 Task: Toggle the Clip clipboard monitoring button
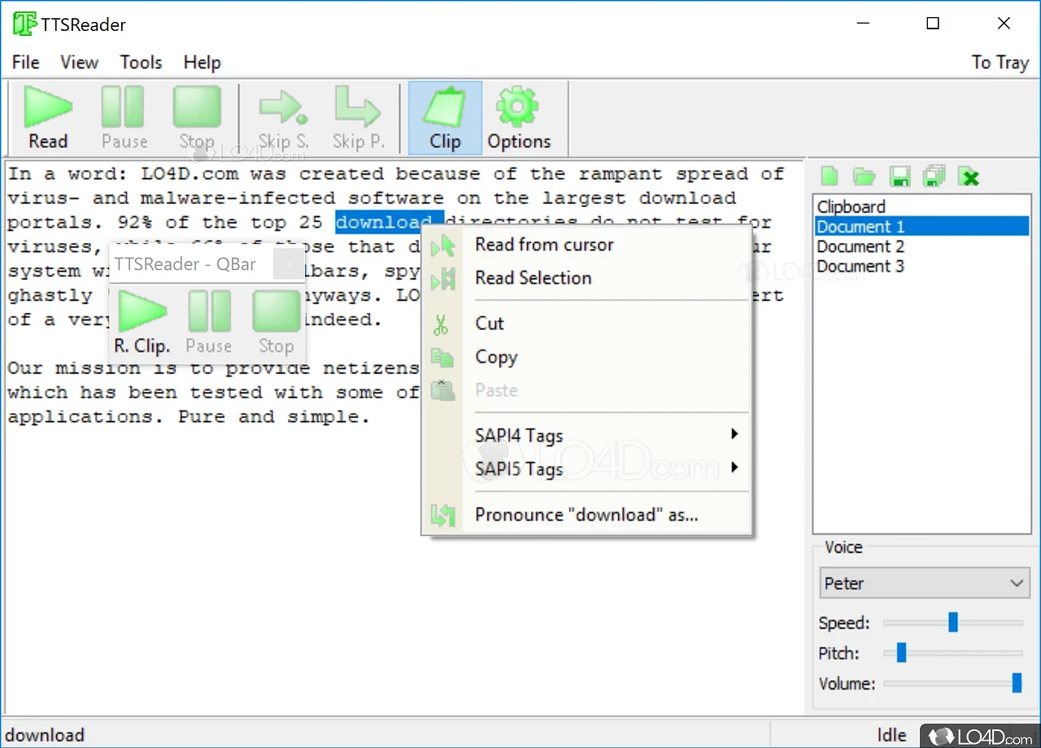click(445, 118)
